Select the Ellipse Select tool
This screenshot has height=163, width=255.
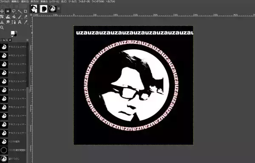(8, 11)
